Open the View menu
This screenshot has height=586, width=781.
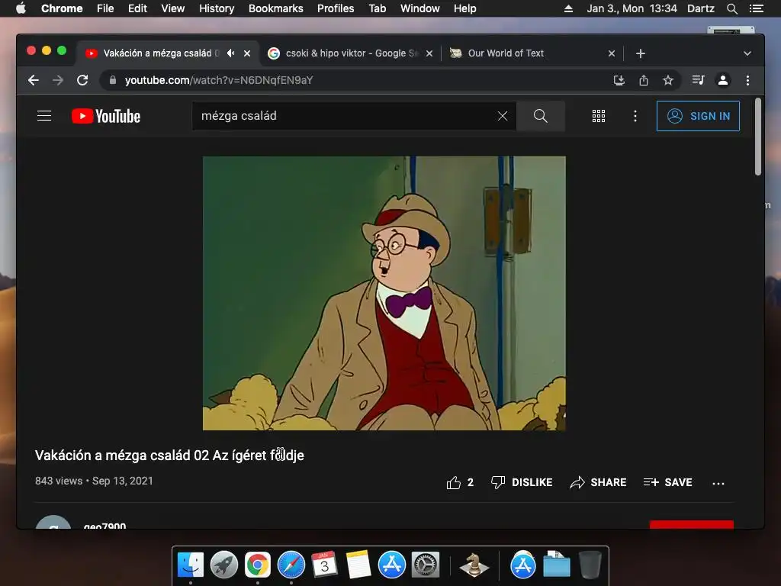(x=173, y=8)
